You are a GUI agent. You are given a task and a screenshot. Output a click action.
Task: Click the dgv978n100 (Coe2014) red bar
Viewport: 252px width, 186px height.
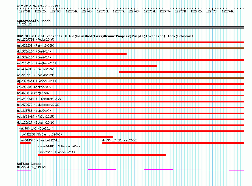click(72, 54)
